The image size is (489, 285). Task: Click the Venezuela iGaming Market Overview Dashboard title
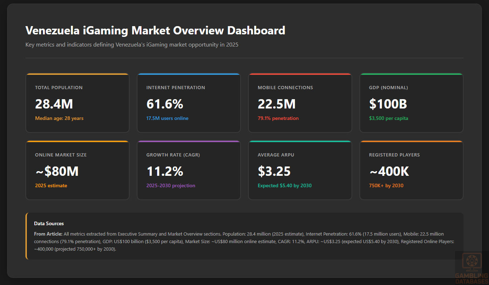155,30
